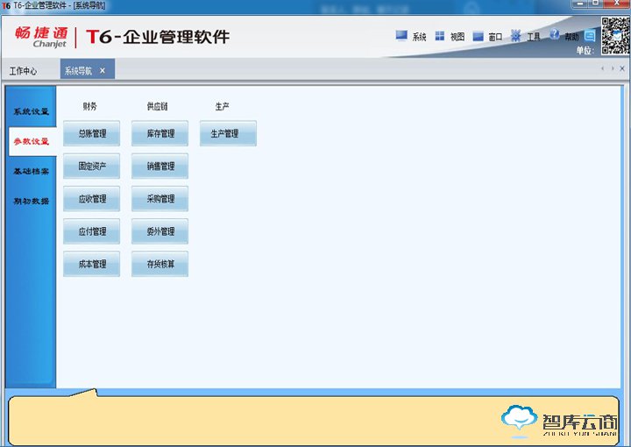Open 销售管理 settings
The height and width of the screenshot is (447, 631).
point(160,166)
